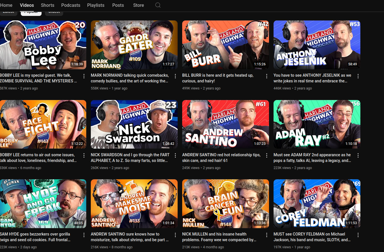The height and width of the screenshot is (252, 384).
Task: Select the Videos tab
Action: [x=27, y=5]
